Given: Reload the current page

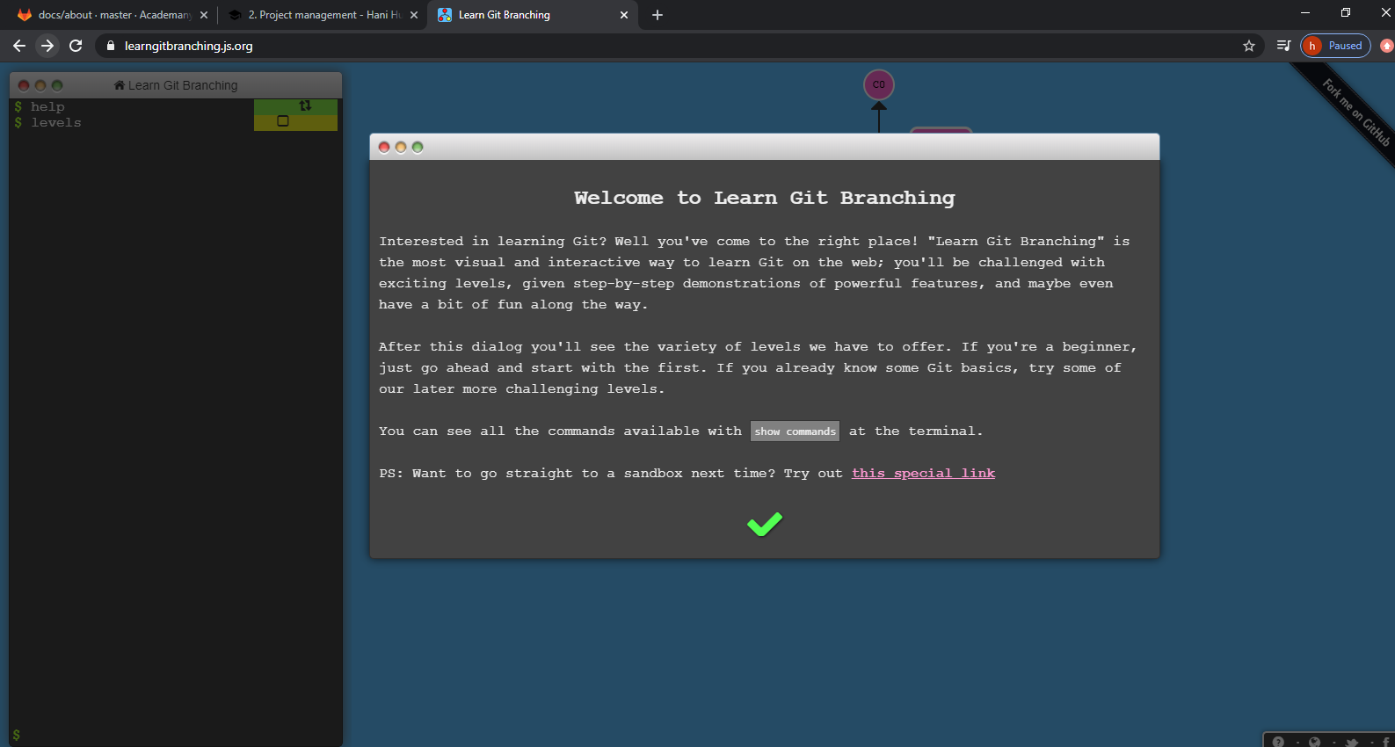Looking at the screenshot, I should [x=76, y=46].
